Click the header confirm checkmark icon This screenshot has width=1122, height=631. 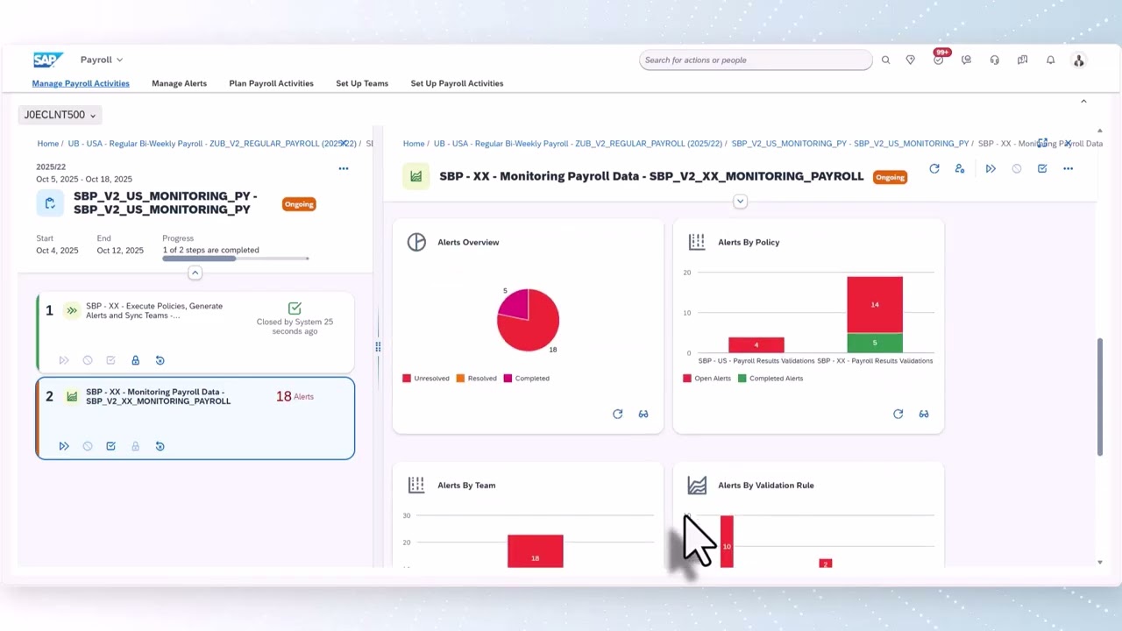click(x=1042, y=168)
